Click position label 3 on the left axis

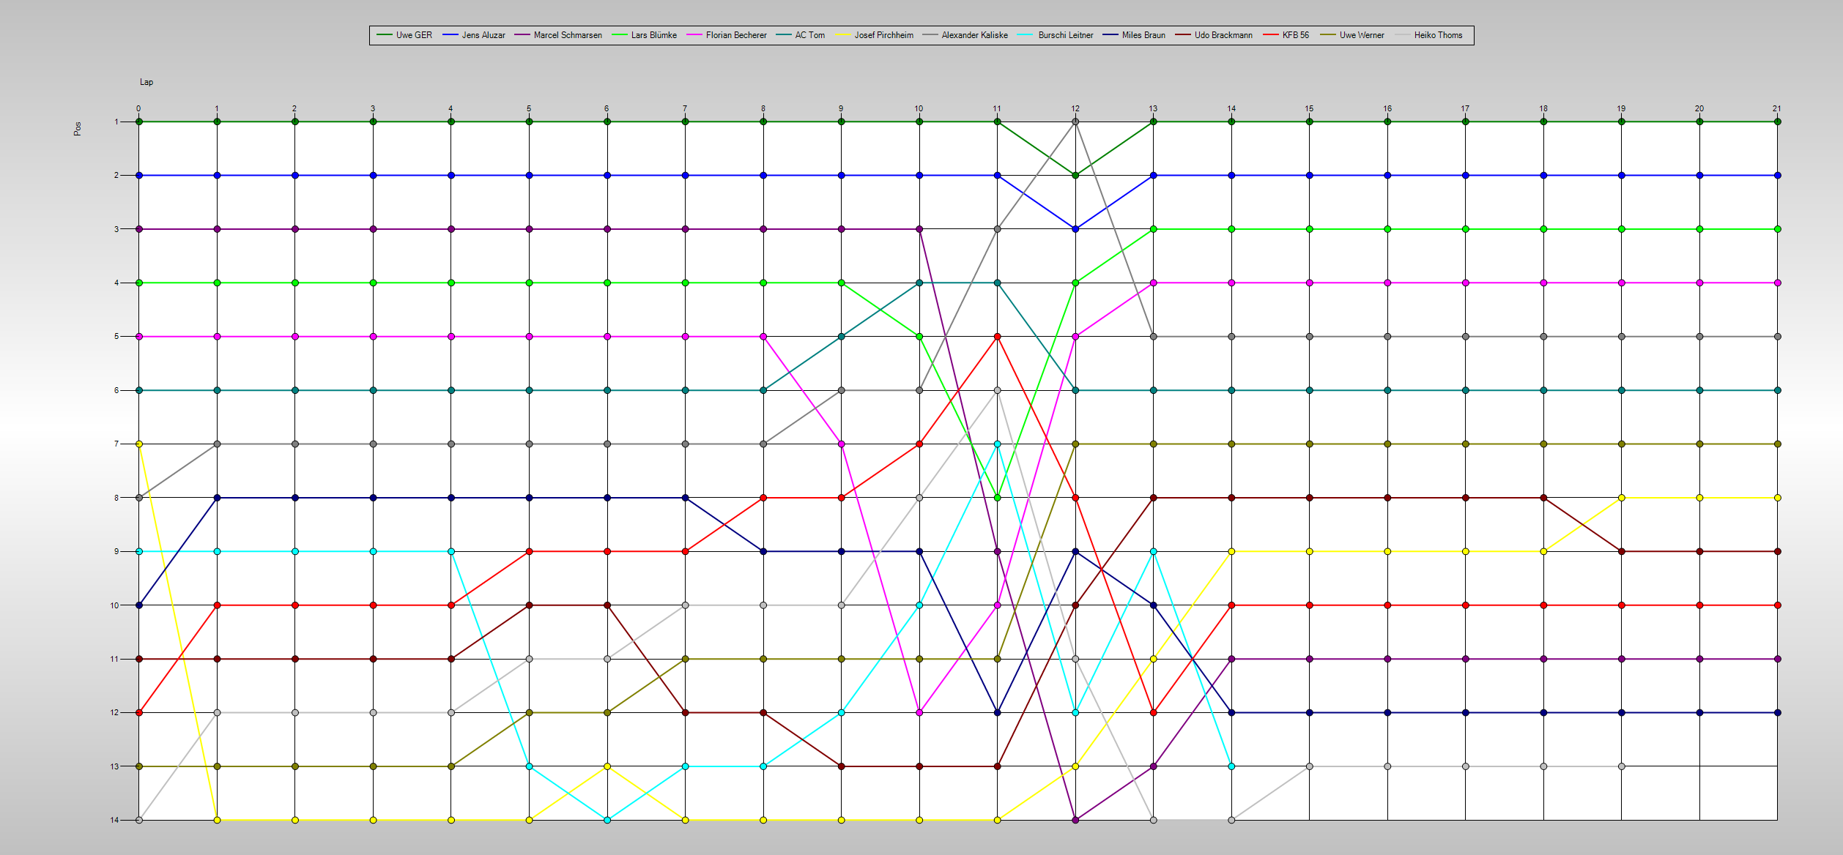click(116, 229)
